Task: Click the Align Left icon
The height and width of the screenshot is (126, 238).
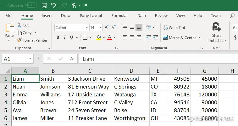Action: tap(125, 37)
